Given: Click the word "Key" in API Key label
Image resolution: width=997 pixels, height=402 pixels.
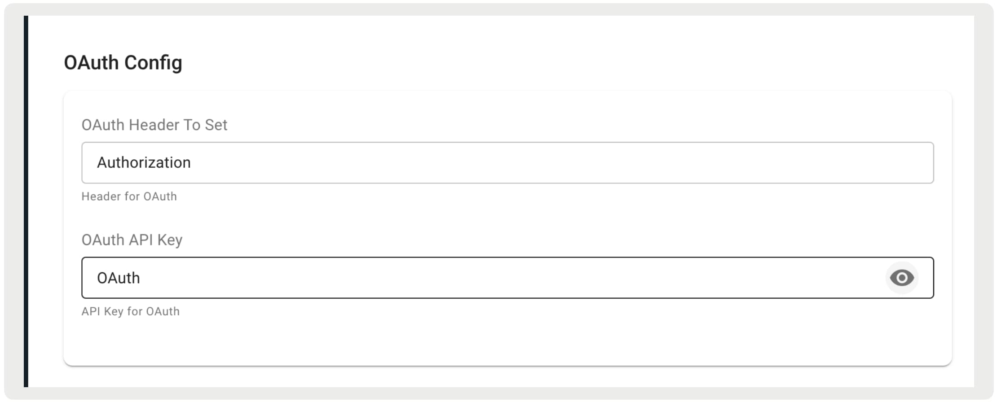Looking at the screenshot, I should pos(170,240).
